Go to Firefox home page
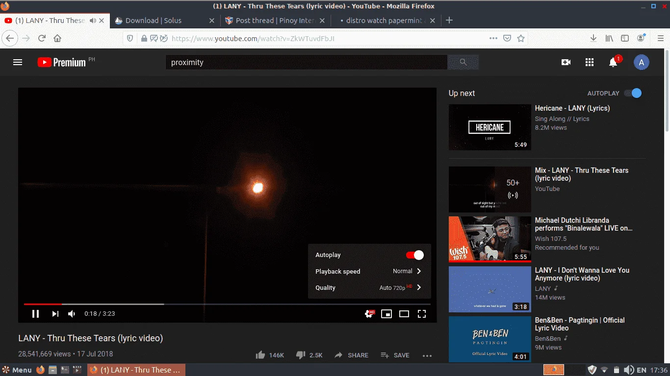 tap(57, 38)
